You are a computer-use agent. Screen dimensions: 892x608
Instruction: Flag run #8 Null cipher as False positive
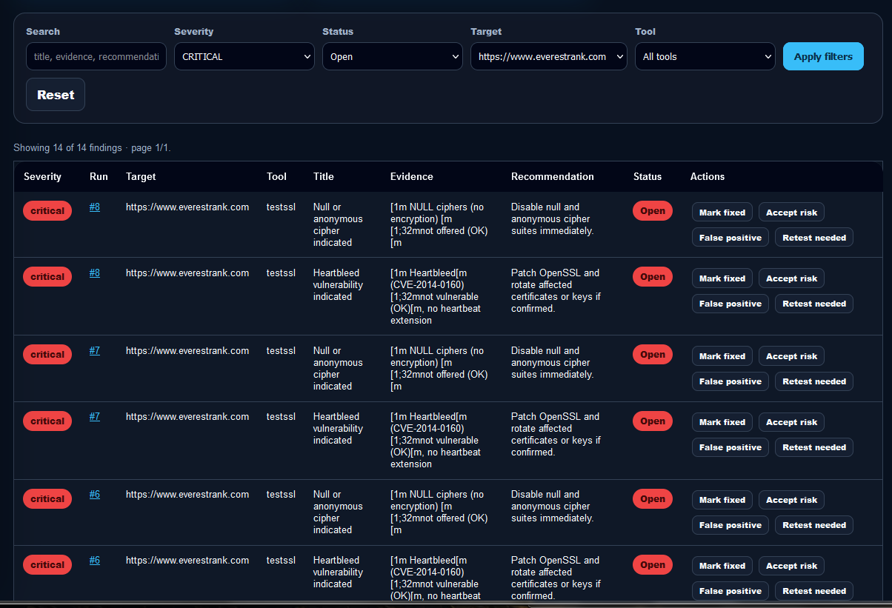730,238
